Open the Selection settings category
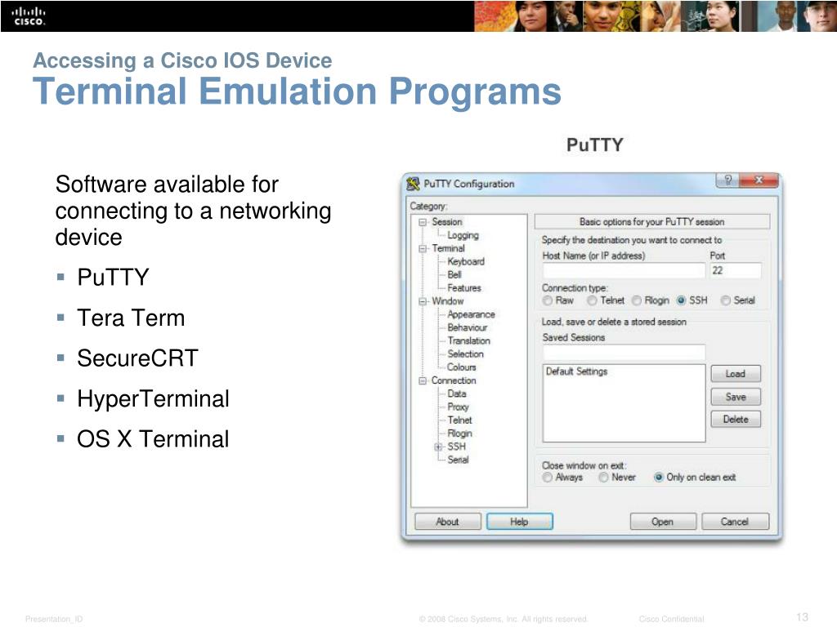The image size is (837, 627). tap(465, 354)
